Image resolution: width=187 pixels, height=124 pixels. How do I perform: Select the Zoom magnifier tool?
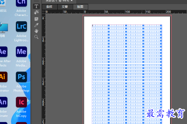click(36, 37)
